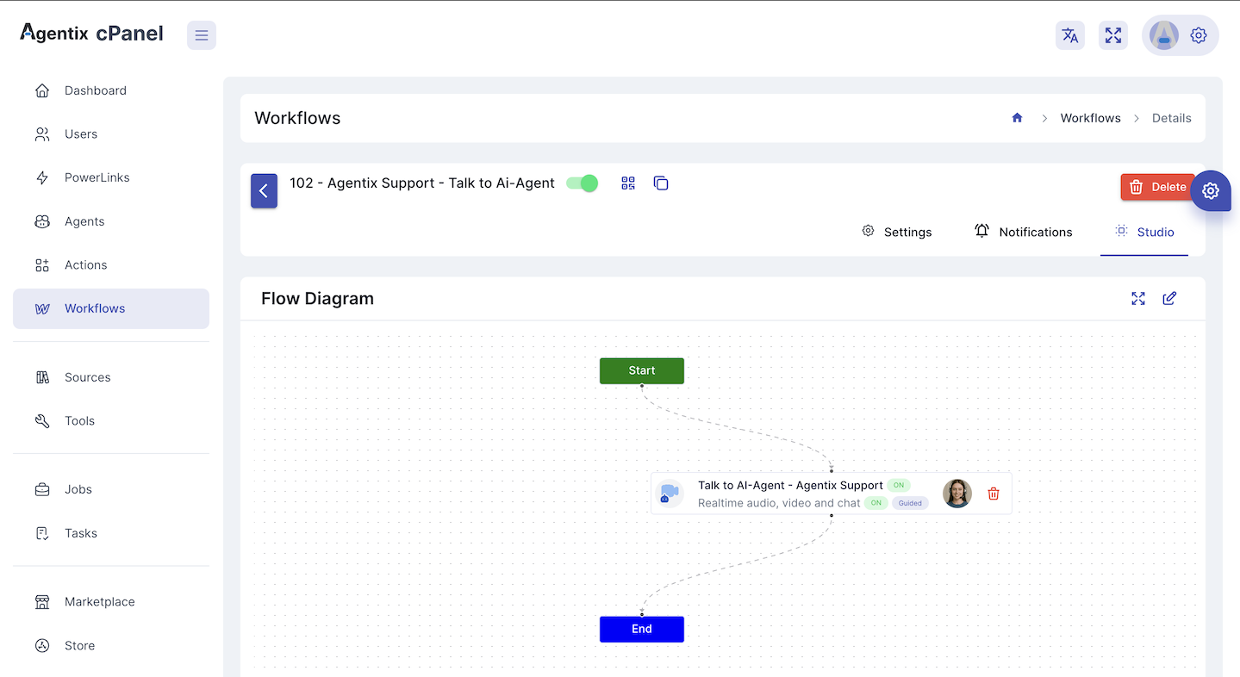Expand the Flow Diagram to fullscreen
The width and height of the screenshot is (1240, 677).
pyautogui.click(x=1137, y=298)
